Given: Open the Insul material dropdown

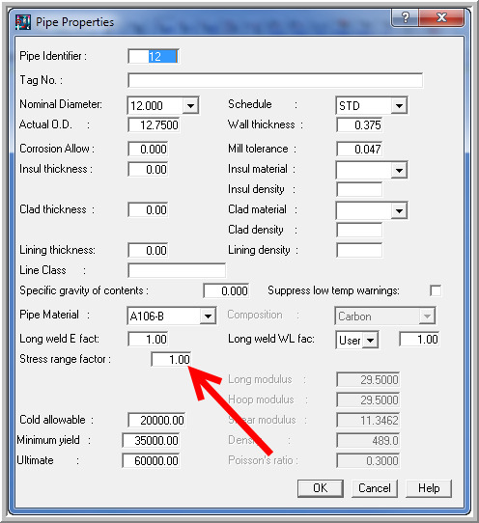Looking at the screenshot, I should [x=399, y=170].
